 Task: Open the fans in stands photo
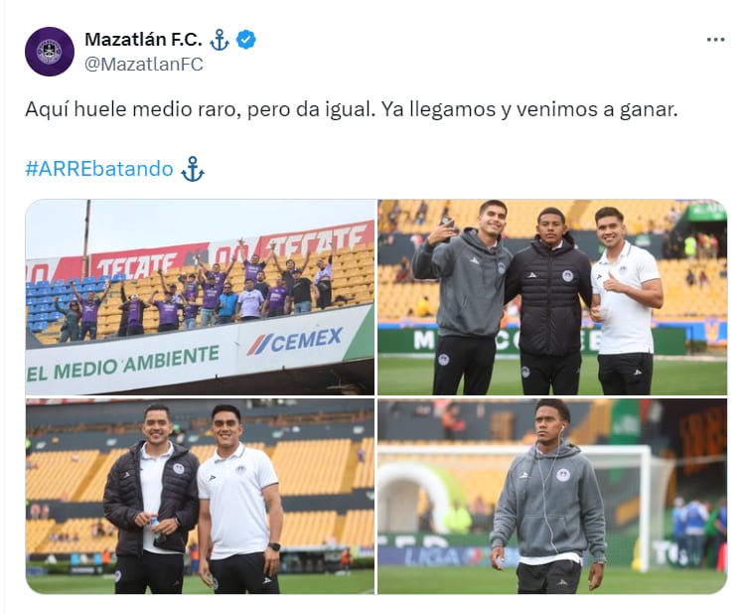(200, 297)
